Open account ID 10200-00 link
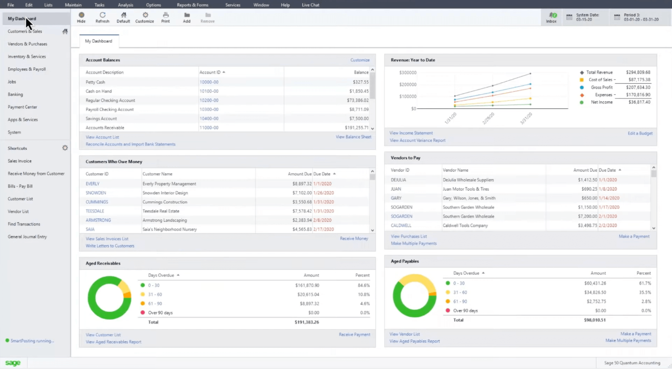This screenshot has width=672, height=369. click(x=209, y=100)
